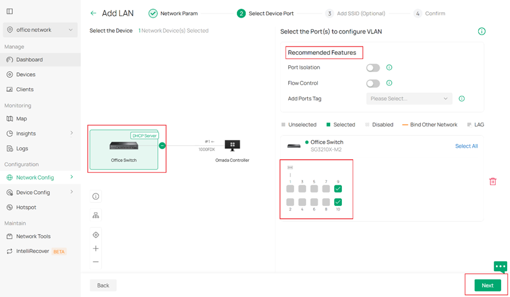
Task: Click the Next button
Action: pyautogui.click(x=488, y=285)
